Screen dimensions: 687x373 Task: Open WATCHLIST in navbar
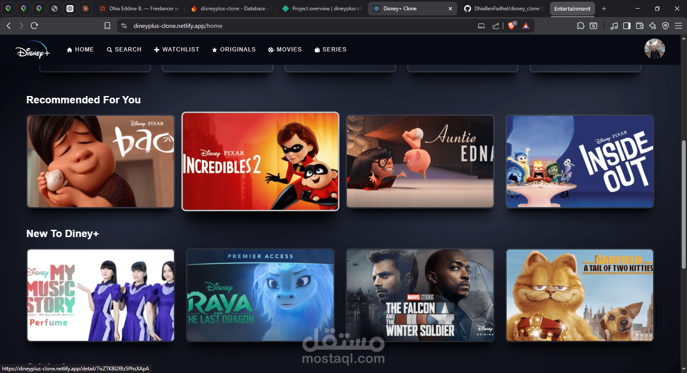(176, 49)
